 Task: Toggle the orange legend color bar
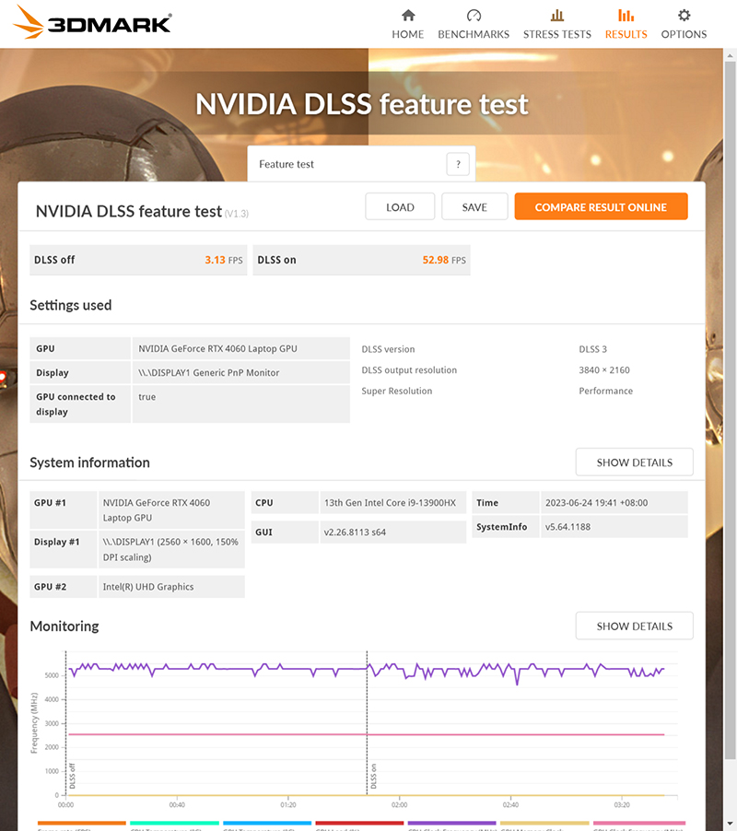click(82, 823)
